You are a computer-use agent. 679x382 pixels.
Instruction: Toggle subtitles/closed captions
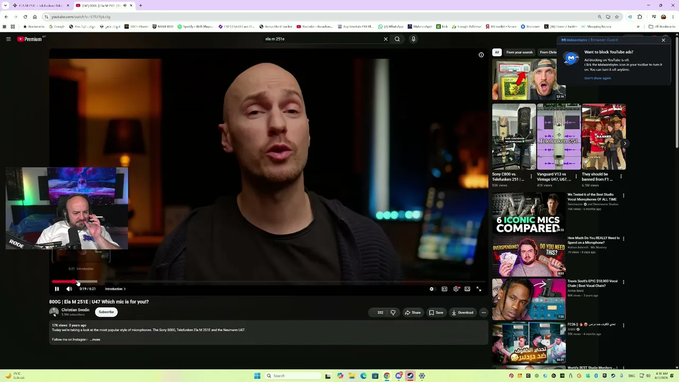pos(445,289)
